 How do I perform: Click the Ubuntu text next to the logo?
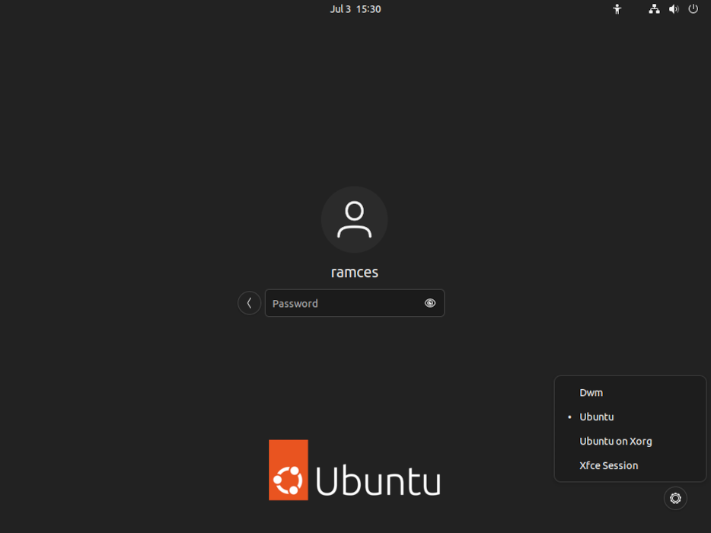pos(378,480)
